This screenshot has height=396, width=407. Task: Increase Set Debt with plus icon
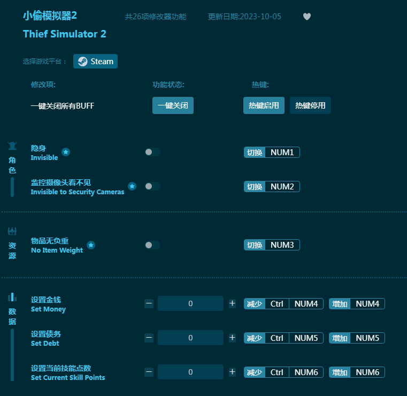pyautogui.click(x=232, y=338)
